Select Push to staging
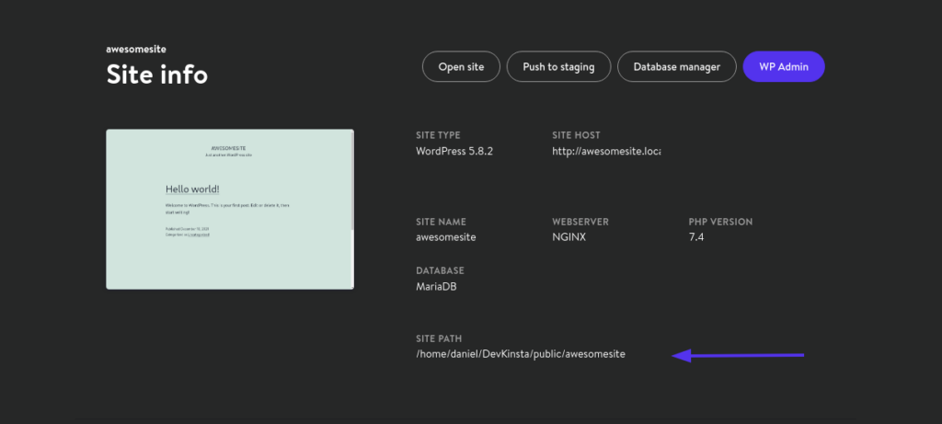Screen dimensions: 942x424 558,66
